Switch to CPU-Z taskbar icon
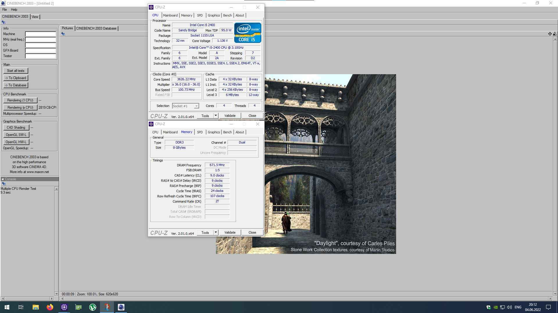The image size is (558, 313). click(64, 307)
